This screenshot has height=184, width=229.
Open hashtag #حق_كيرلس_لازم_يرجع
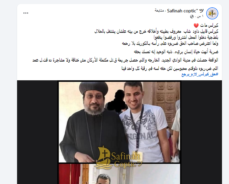[x=200, y=74]
